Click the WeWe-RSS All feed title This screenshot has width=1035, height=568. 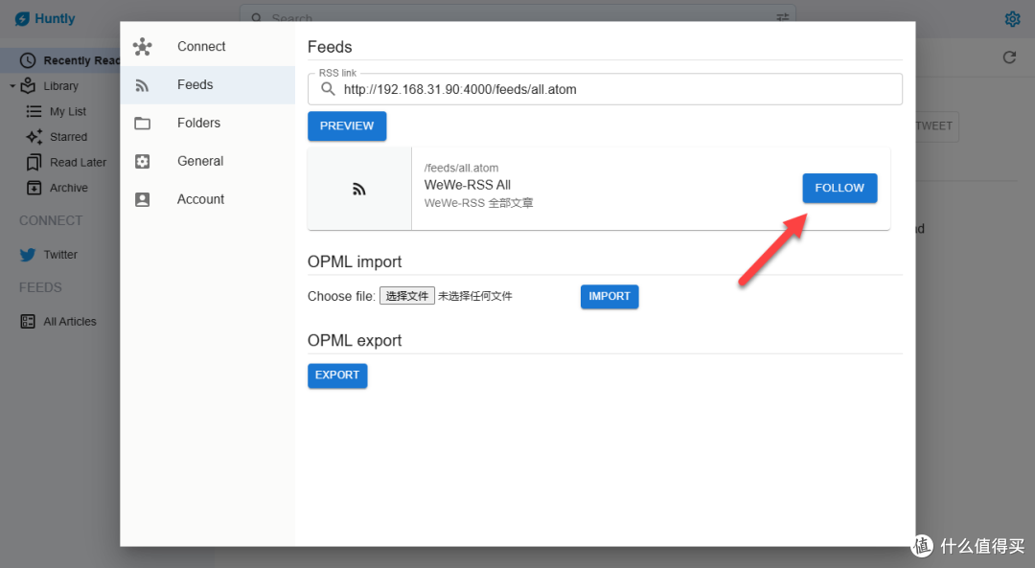coord(468,186)
